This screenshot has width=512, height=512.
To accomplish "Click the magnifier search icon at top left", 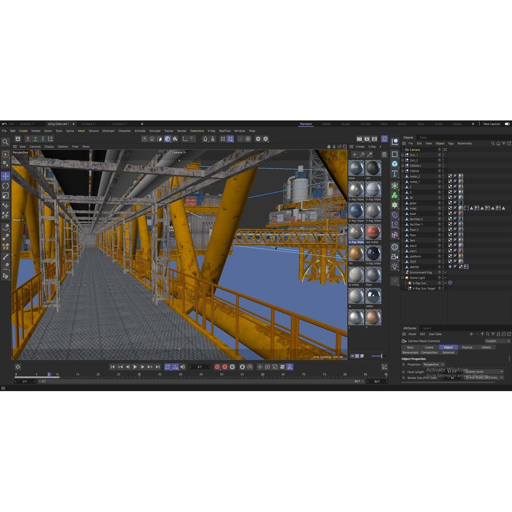I will [x=6, y=141].
